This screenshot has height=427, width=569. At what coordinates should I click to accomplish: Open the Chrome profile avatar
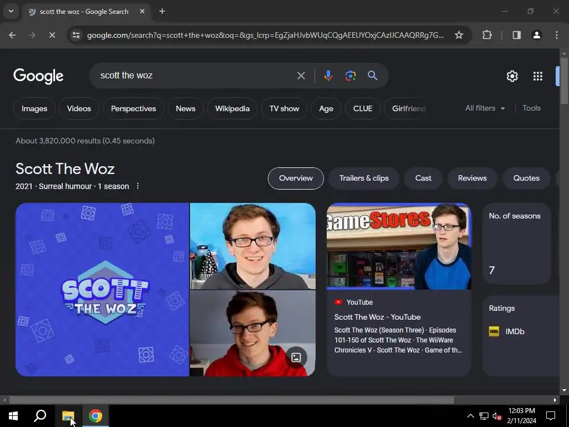coord(536,35)
